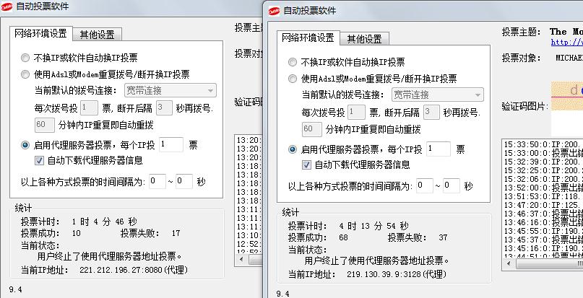Click the log's horizontal scrollbar left arrow in back window
This screenshot has width=583, height=298.
point(241,259)
